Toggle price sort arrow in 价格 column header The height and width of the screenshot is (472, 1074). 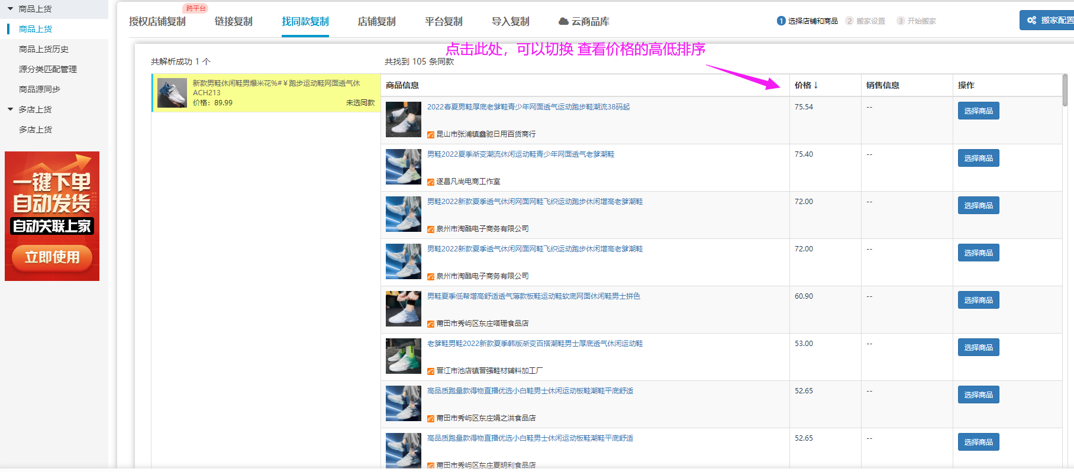click(816, 85)
